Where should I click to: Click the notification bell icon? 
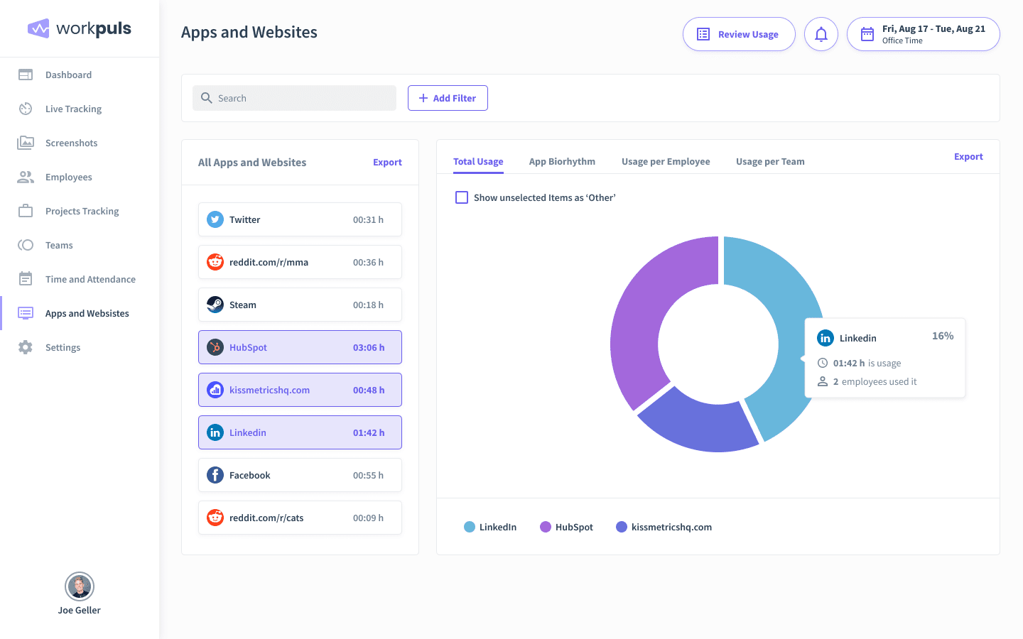pos(821,33)
